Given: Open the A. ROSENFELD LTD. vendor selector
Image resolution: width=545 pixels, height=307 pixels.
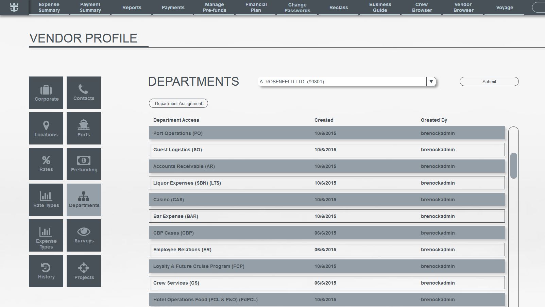Looking at the screenshot, I should (x=342, y=82).
